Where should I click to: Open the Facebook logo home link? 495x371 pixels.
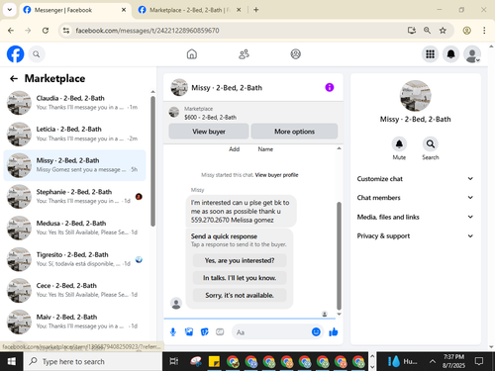click(15, 54)
